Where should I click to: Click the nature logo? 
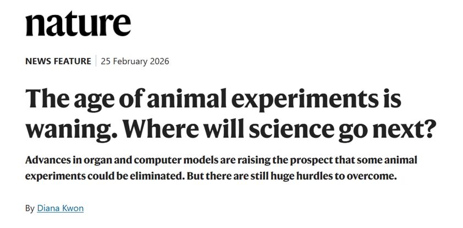point(78,23)
